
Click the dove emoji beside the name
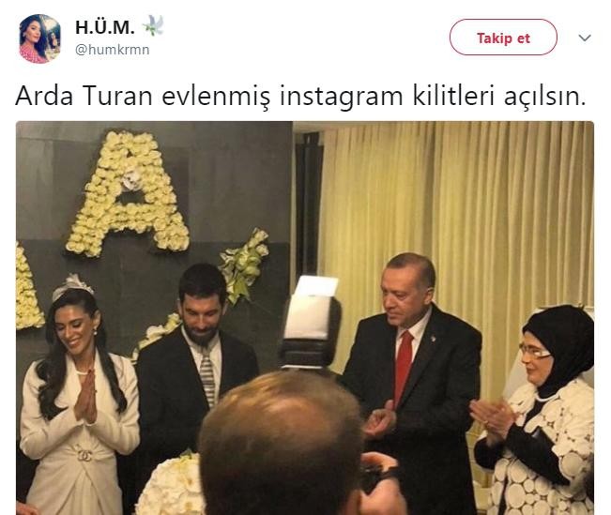(153, 25)
